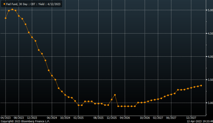Click the spike data point after 12/2025
213x123 pixels.
click(115, 95)
